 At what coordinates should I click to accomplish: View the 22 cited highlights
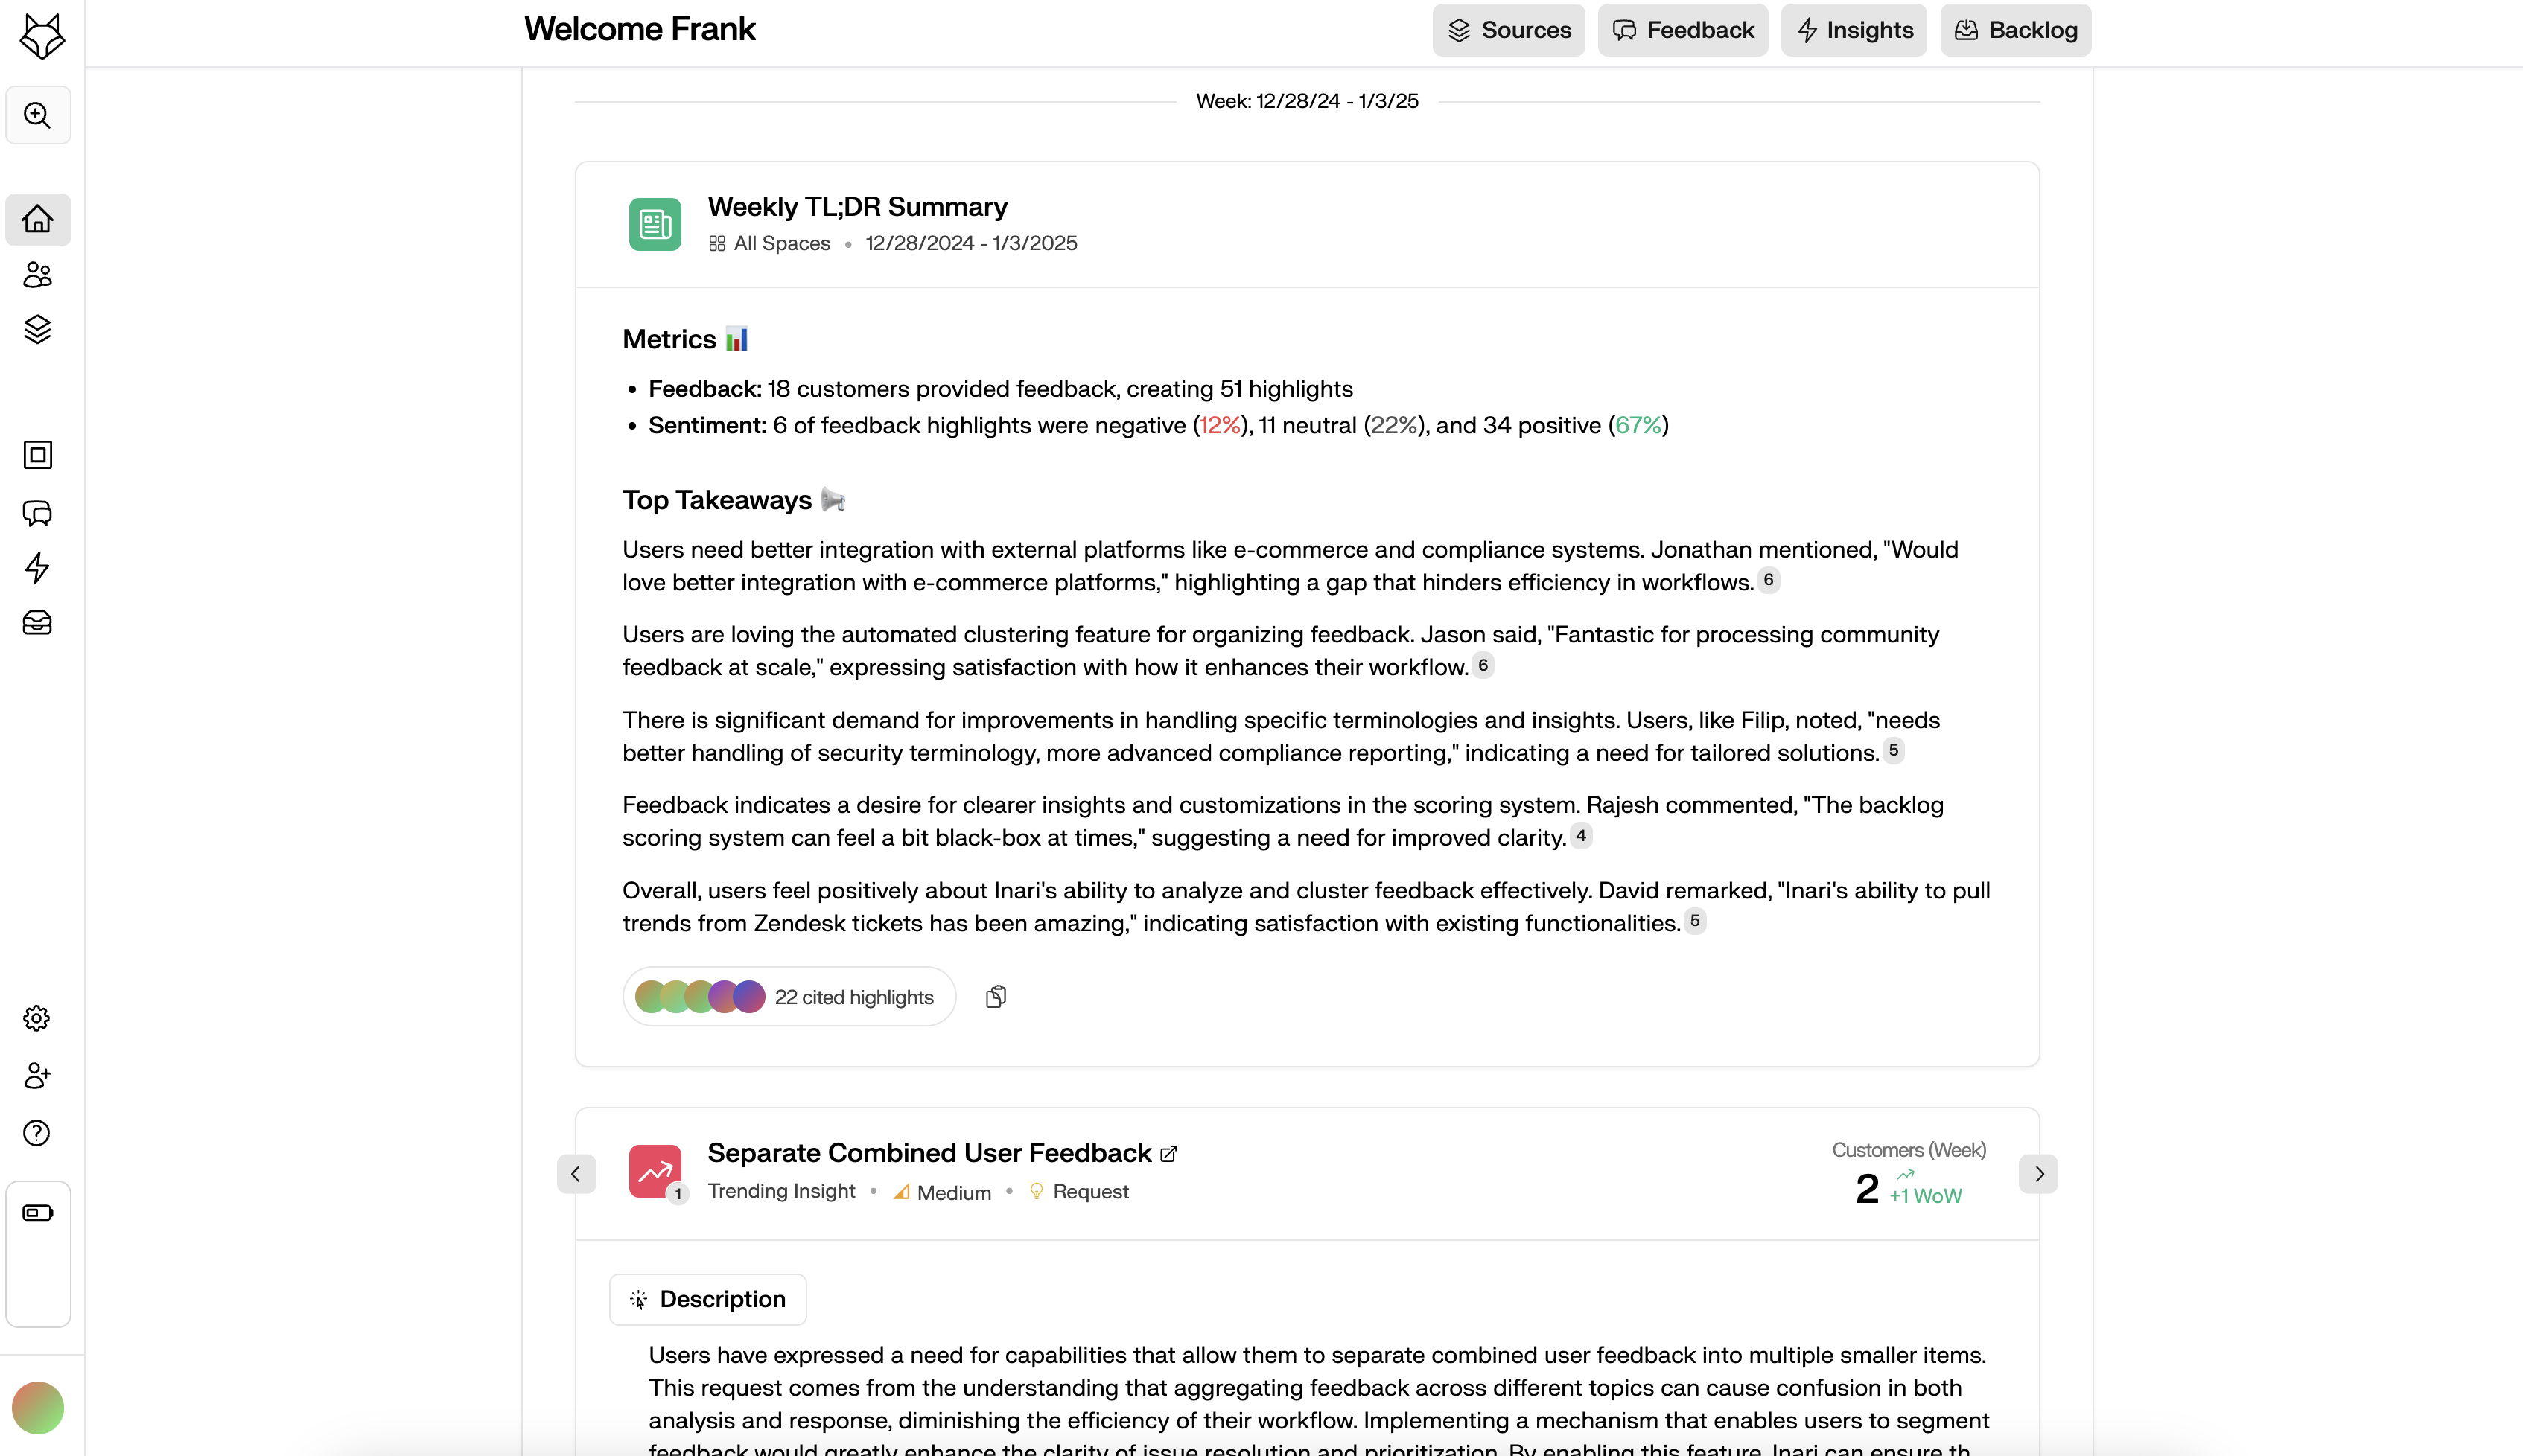pos(789,995)
